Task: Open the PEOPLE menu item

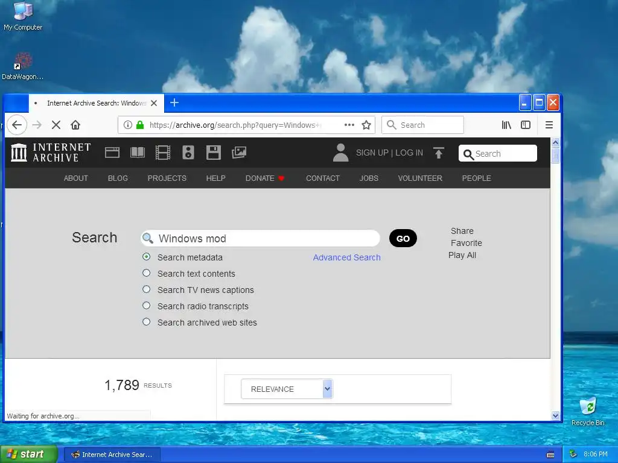Action: (477, 178)
